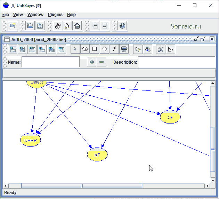
Task: Compile the network with lightning icon
Action: 138,49
